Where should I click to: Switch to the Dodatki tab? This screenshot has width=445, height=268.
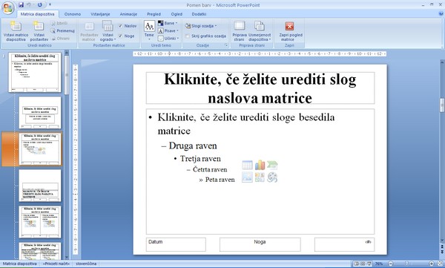[x=199, y=14]
